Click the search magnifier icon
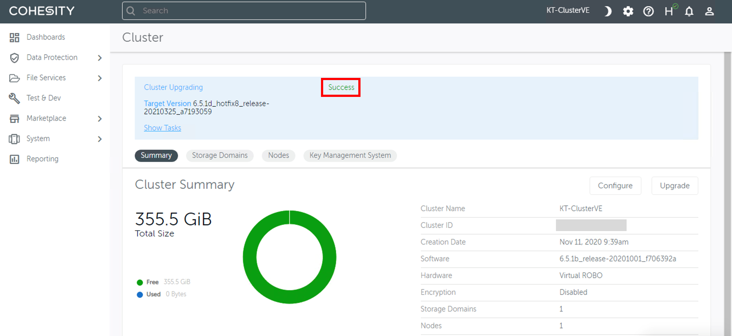Viewport: 732px width, 336px height. tap(131, 11)
